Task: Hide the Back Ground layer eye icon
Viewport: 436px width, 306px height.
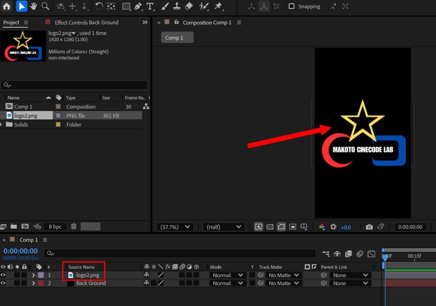Action: 3,283
